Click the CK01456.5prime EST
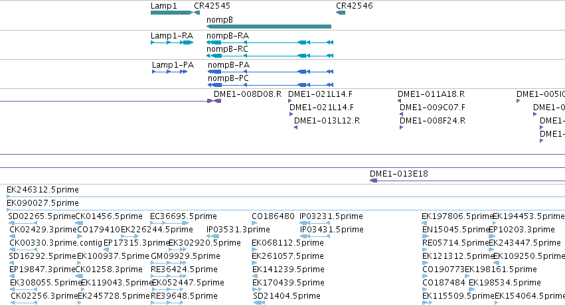 coord(79,223)
